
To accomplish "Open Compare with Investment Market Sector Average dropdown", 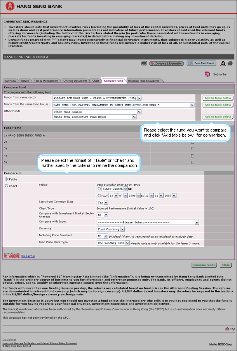I will click(x=103, y=215).
